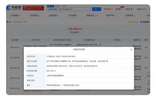Click the 天眼一下 search button

97,9
